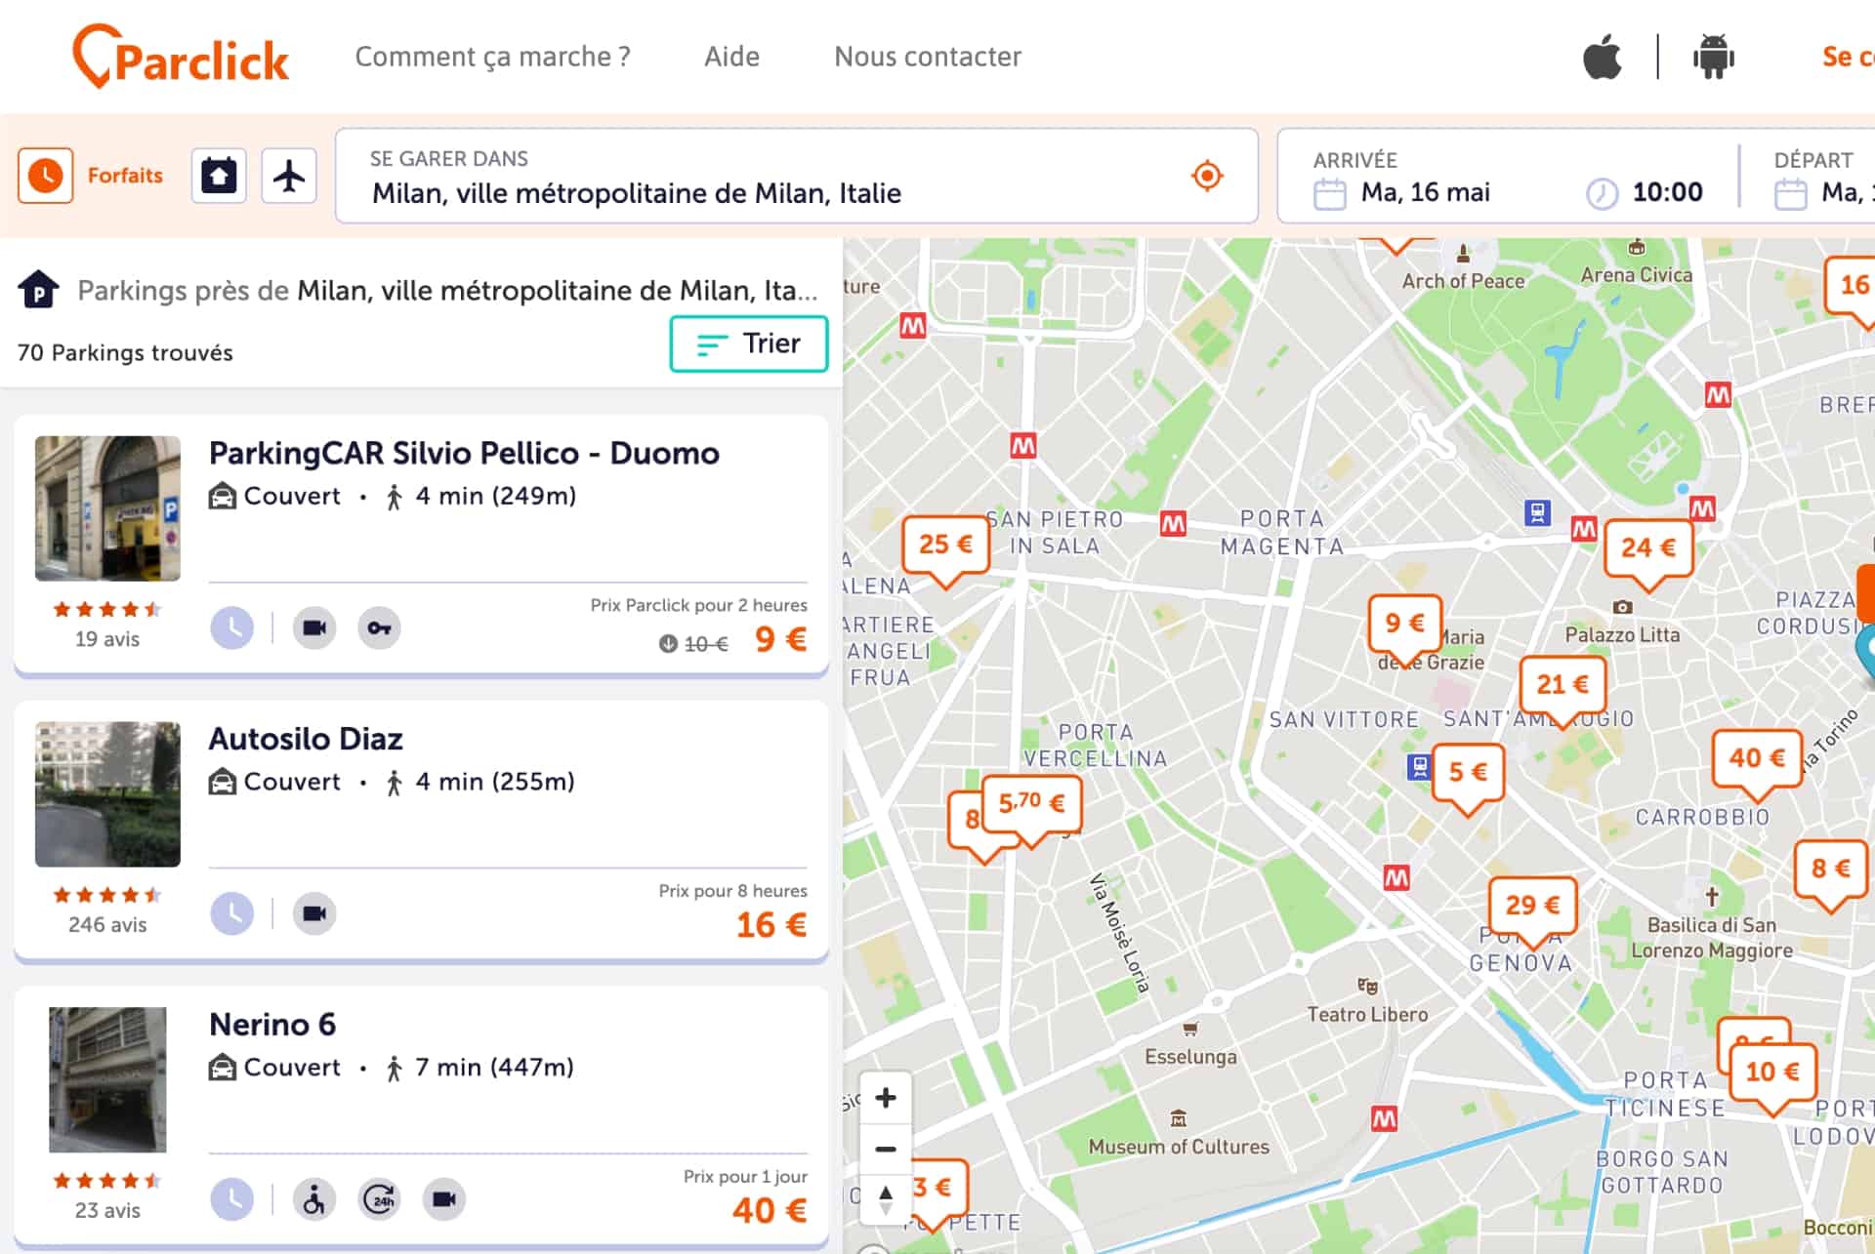Open ParkingCAR Silvio Pellico - Duomo title
Viewport: 1875px width, 1254px height.
pos(464,454)
